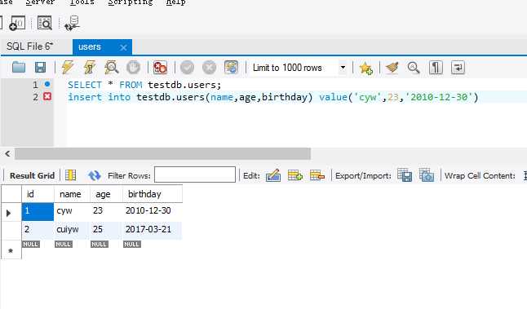Toggle the auto-commit mode icon
527x309 pixels.
click(x=231, y=68)
